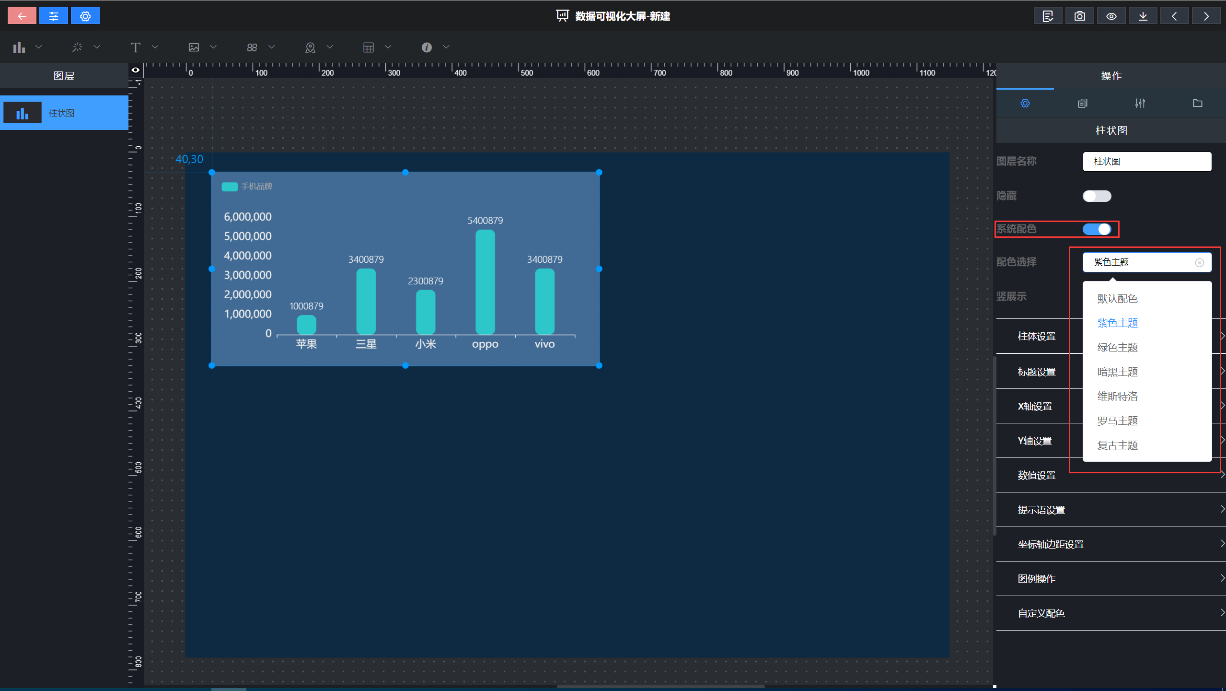Screen dimensions: 1226x691
Task: Click the 苹果 bar in chart
Action: tap(306, 325)
